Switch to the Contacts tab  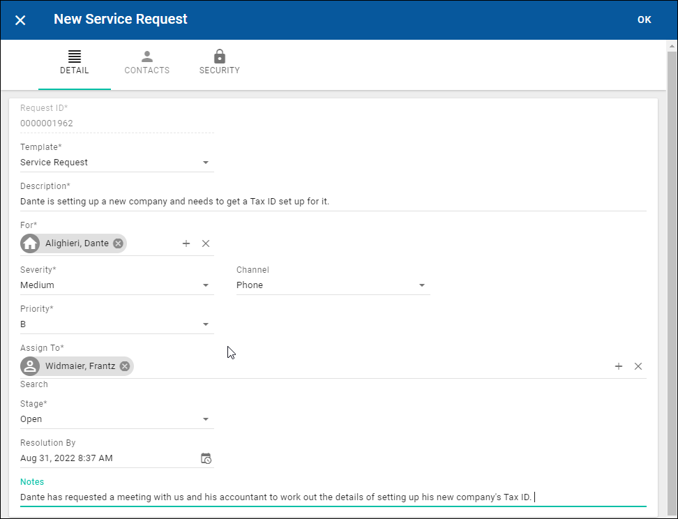coord(146,63)
